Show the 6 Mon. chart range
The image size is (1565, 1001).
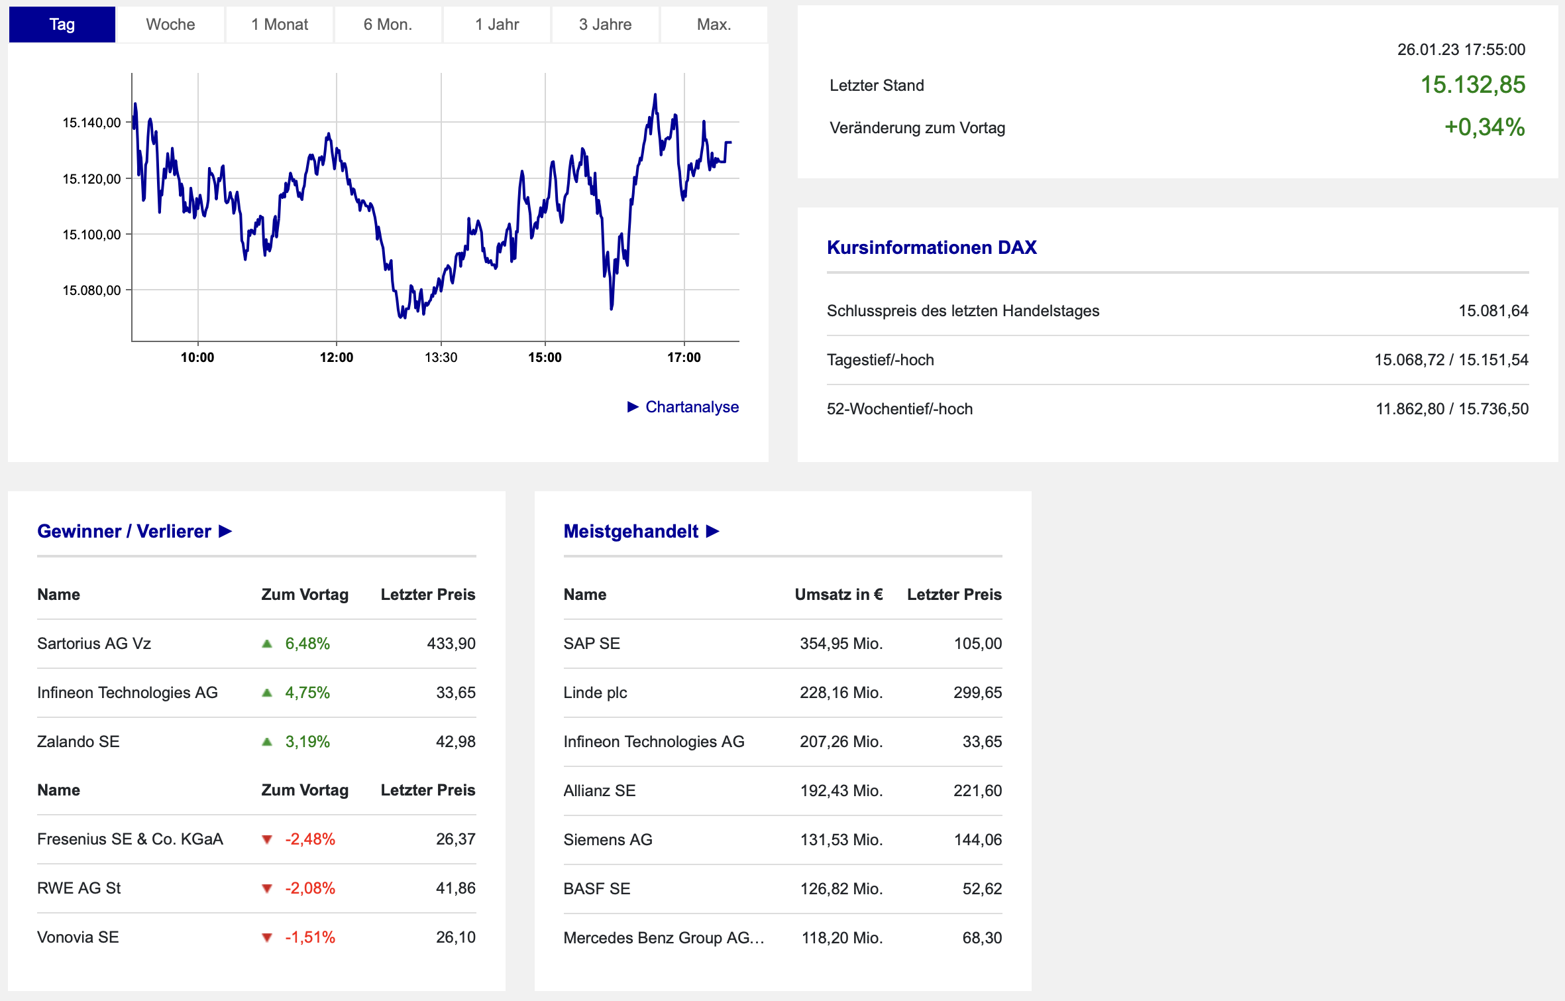(x=388, y=25)
